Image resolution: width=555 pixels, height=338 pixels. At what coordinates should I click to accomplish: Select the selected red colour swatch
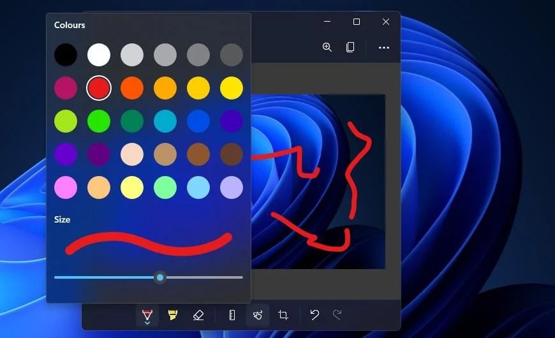click(x=99, y=88)
